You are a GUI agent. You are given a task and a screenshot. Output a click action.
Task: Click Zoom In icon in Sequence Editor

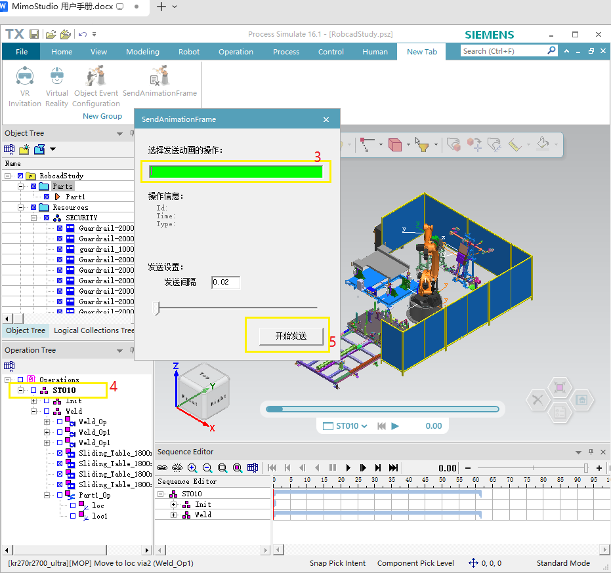coord(192,467)
